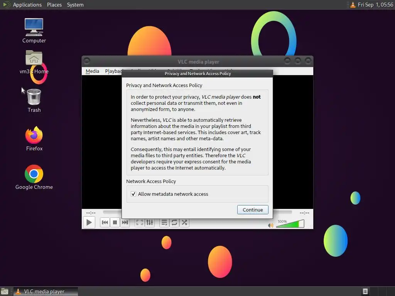Mute audio using the speaker icon
This screenshot has height=296, width=395.
[270, 225]
